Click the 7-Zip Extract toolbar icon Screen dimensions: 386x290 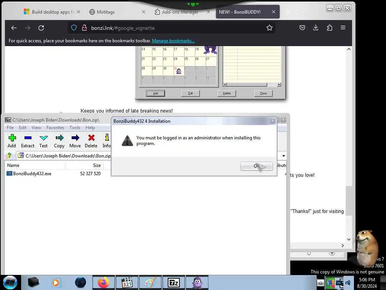(x=28, y=141)
